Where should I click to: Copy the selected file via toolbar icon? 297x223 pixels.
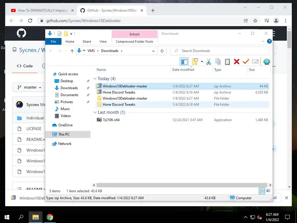coord(218,62)
